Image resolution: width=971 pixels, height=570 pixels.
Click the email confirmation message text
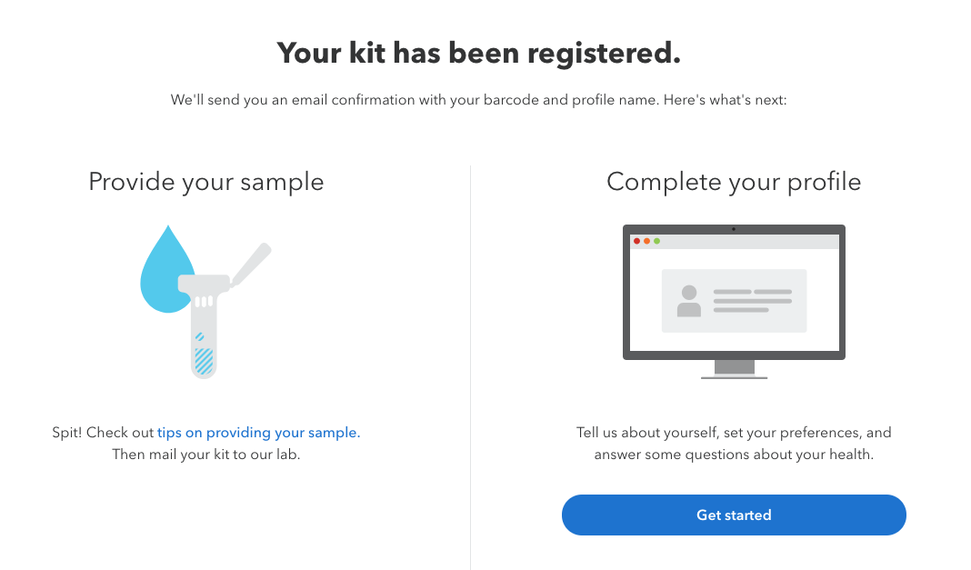[x=478, y=100]
